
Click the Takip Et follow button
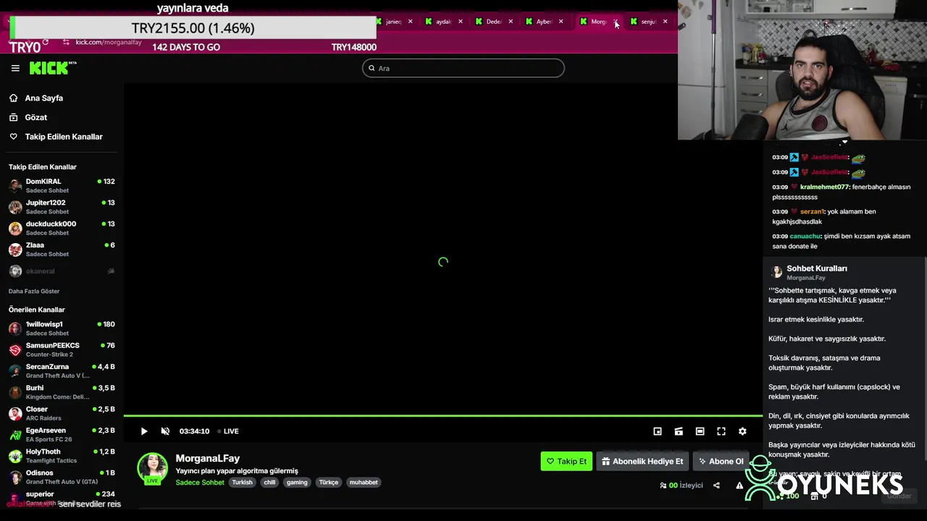[x=566, y=461]
